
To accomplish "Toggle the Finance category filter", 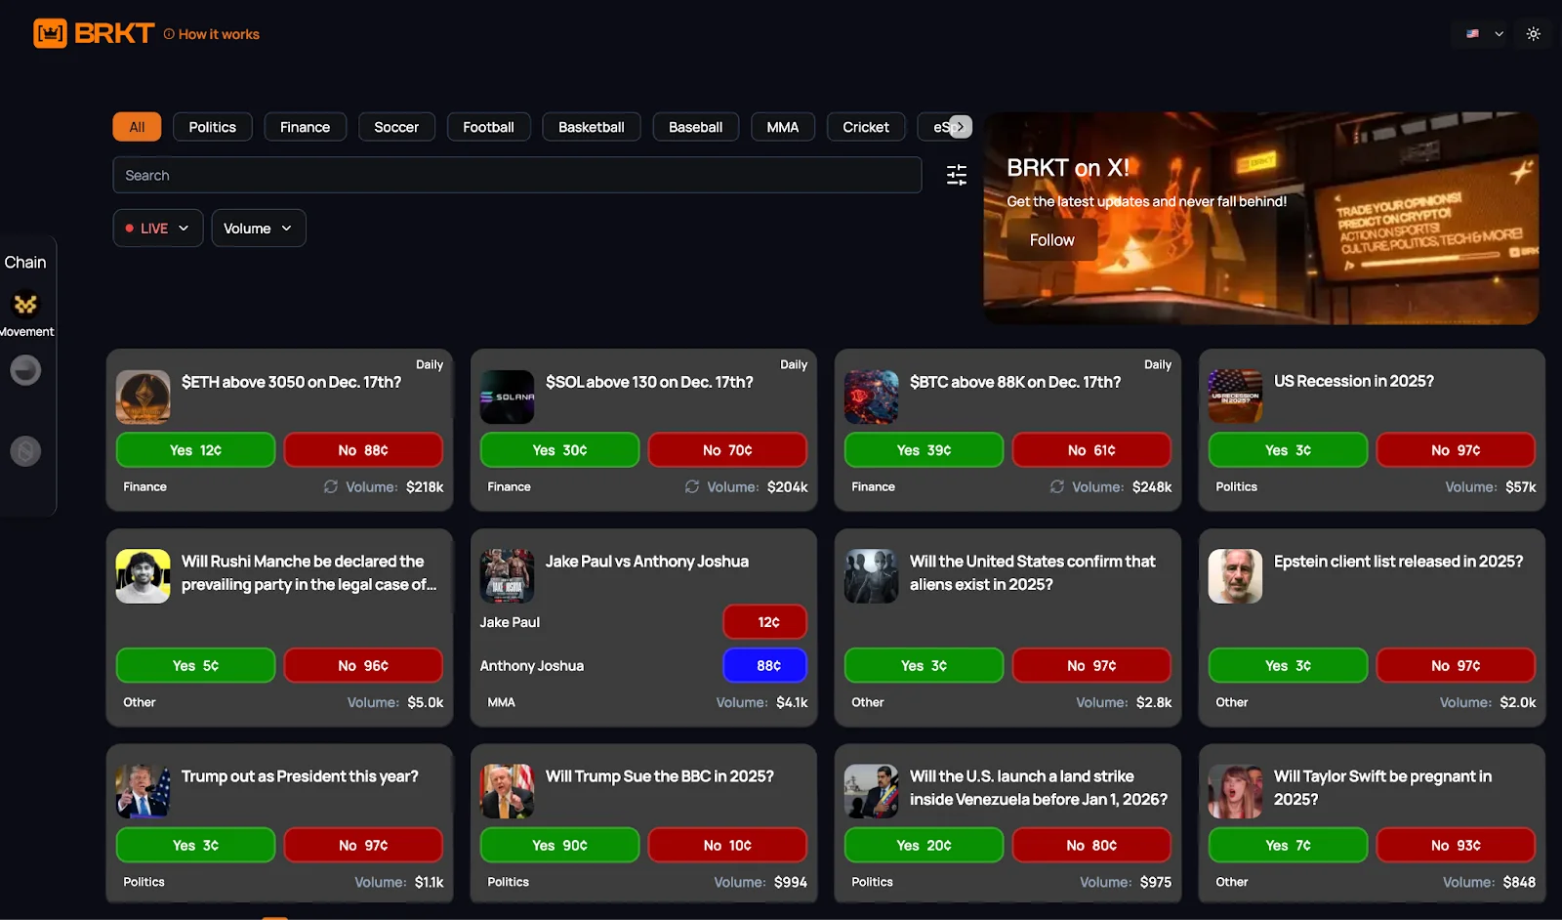I will click(305, 126).
